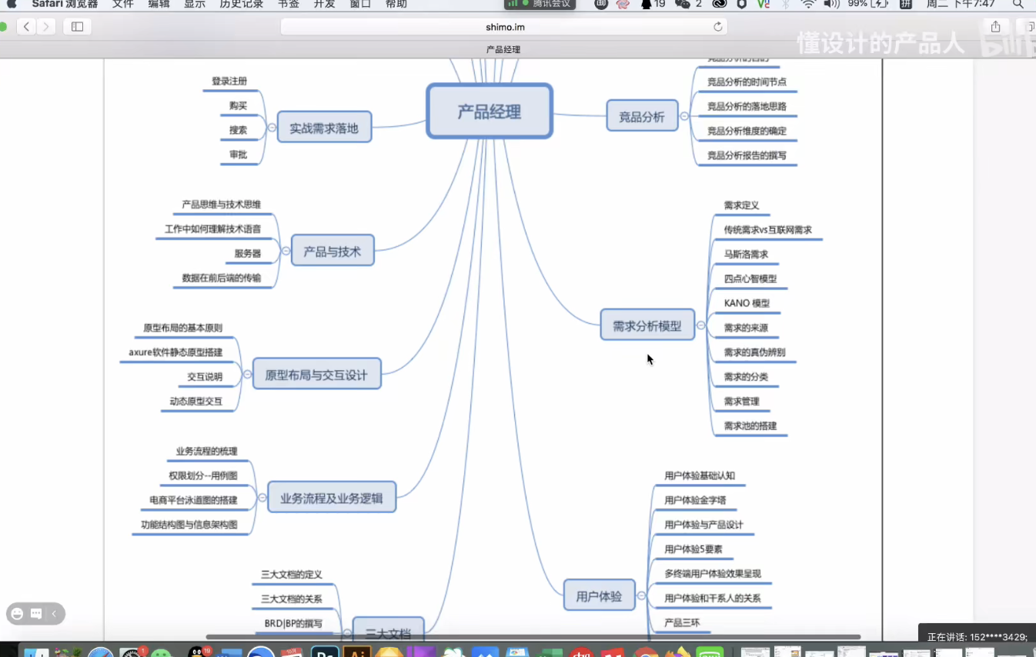Screen dimensions: 1036x657
Task: Collapse the 需求分析模型 branch
Action: [x=700, y=325]
